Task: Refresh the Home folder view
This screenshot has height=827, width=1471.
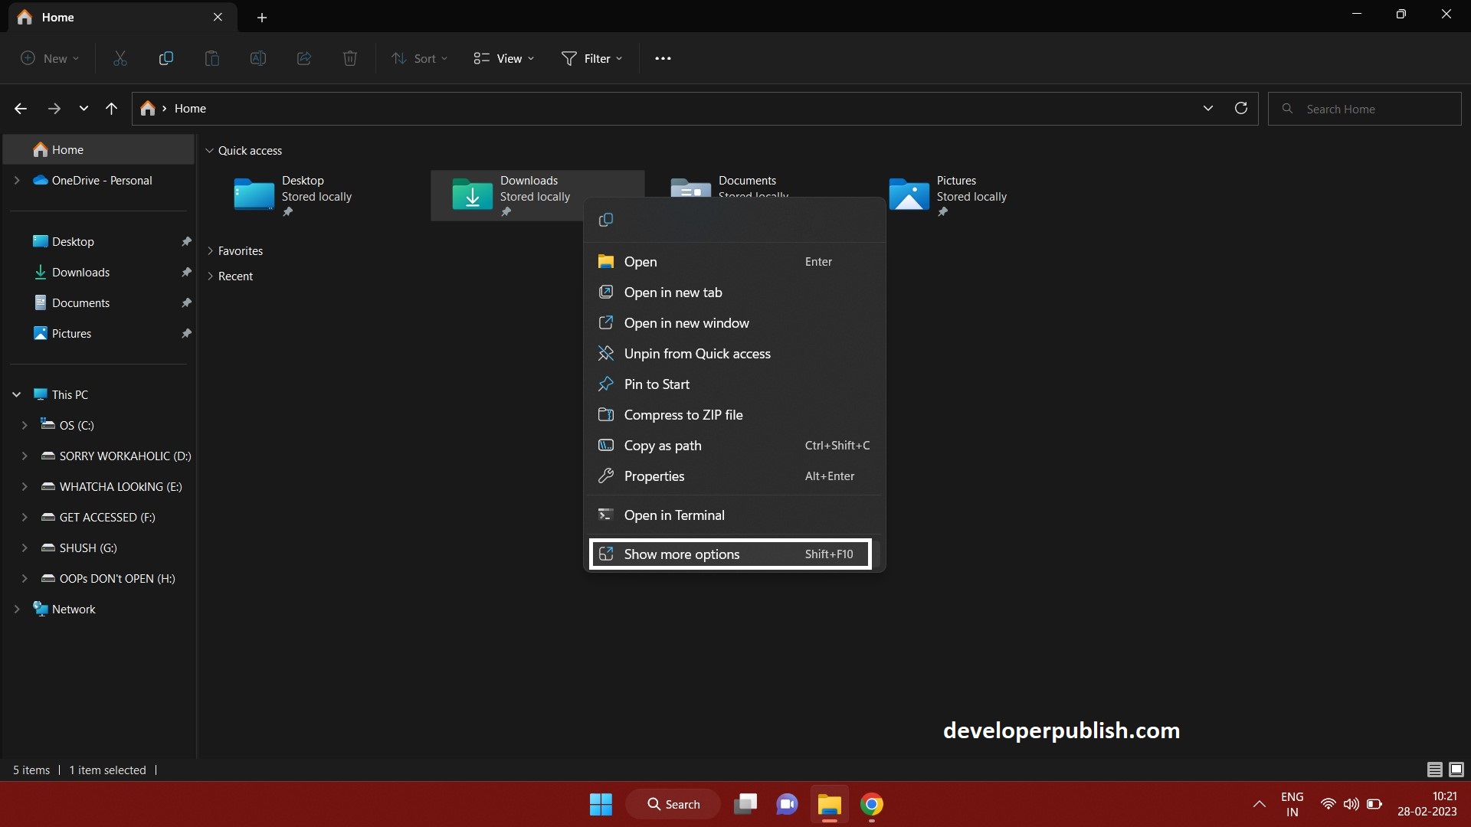Action: point(1240,108)
